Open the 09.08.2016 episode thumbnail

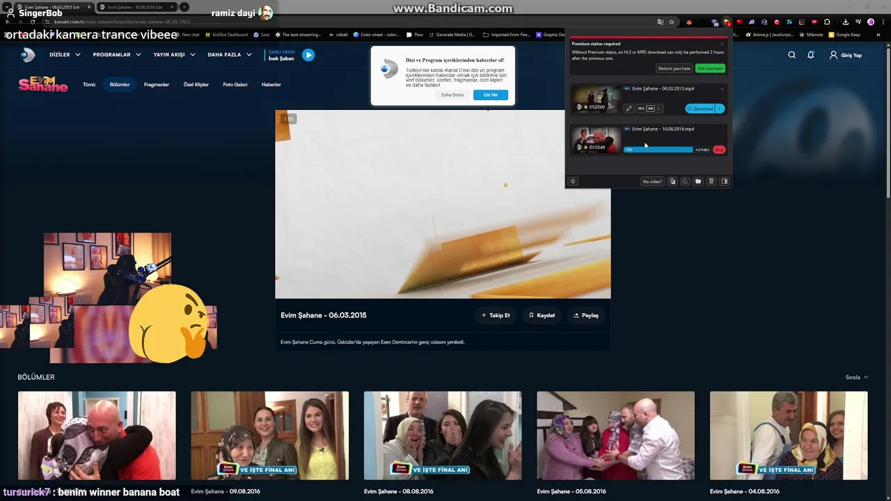[270, 436]
